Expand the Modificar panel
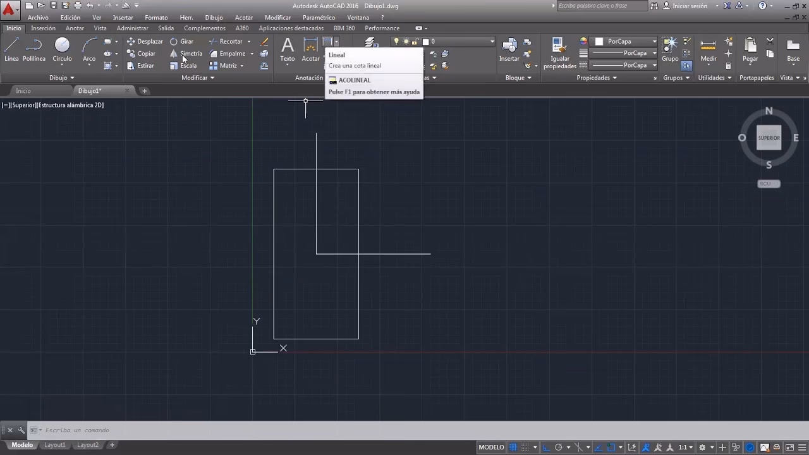The height and width of the screenshot is (455, 809). 198,78
